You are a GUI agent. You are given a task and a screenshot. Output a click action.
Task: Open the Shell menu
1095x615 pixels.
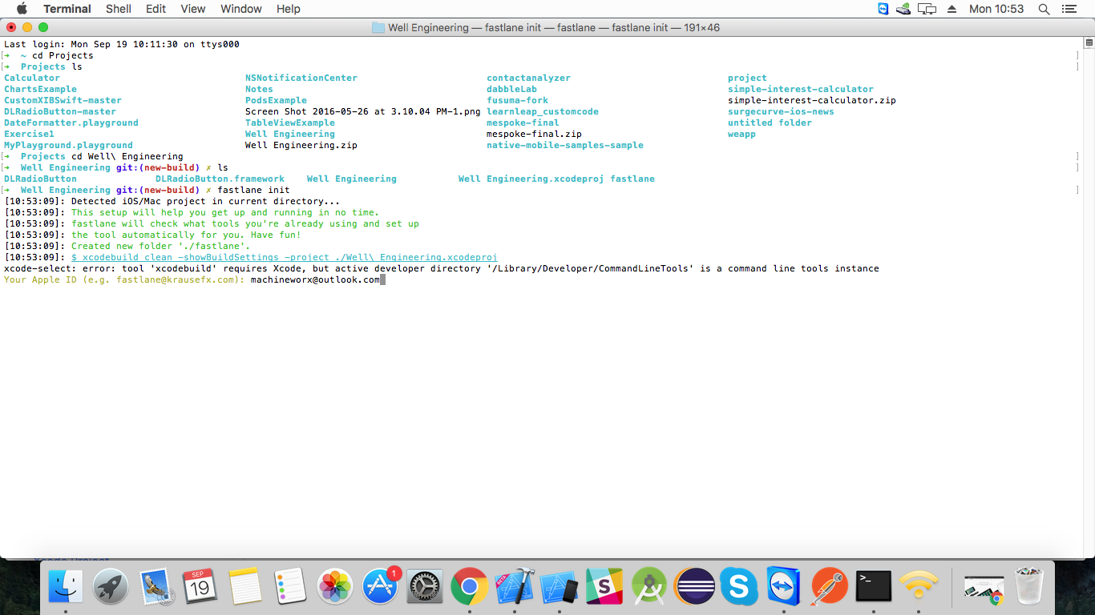click(119, 9)
